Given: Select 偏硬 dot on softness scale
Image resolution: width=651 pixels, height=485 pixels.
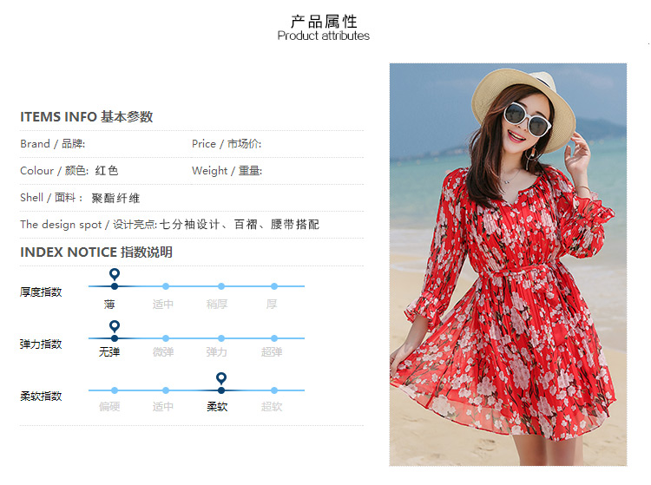Looking at the screenshot, I should pyautogui.click(x=115, y=390).
